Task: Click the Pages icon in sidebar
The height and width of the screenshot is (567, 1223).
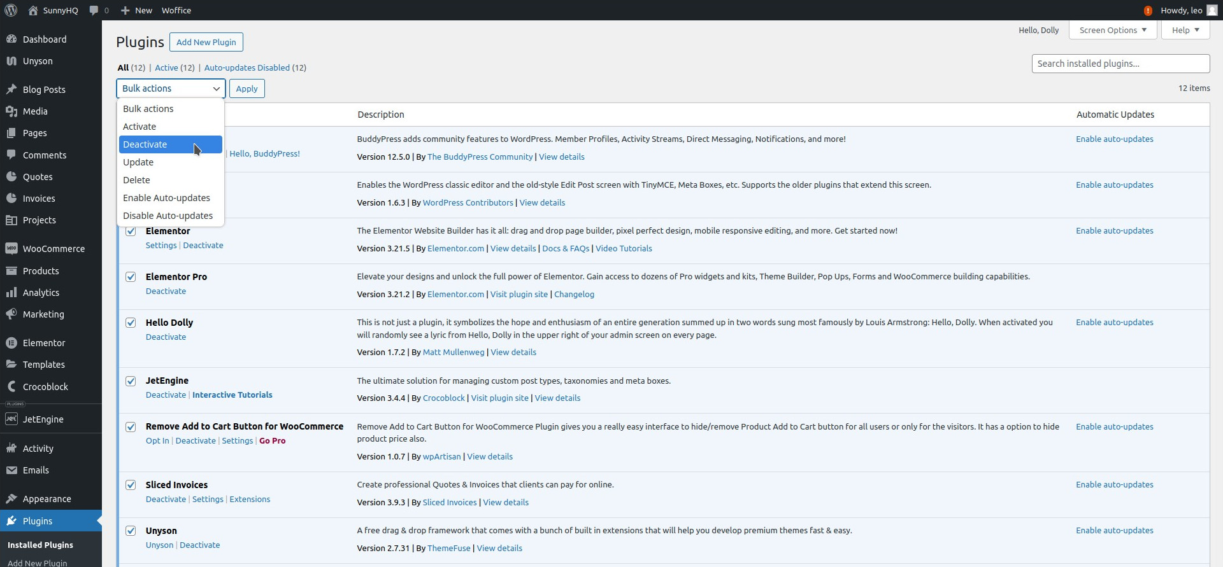Action: pyautogui.click(x=11, y=133)
